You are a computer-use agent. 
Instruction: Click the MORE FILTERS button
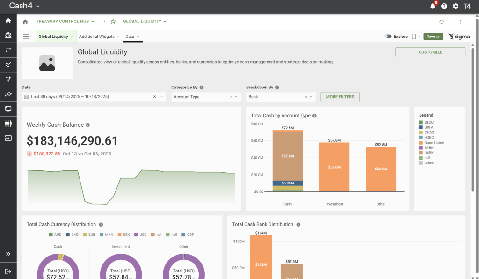340,97
